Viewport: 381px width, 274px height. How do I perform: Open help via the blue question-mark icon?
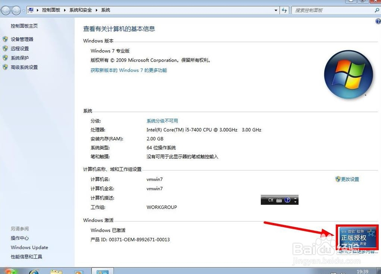(378, 21)
